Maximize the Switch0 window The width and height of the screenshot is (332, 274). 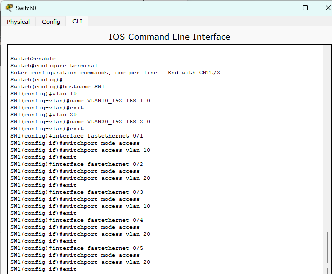click(x=305, y=8)
